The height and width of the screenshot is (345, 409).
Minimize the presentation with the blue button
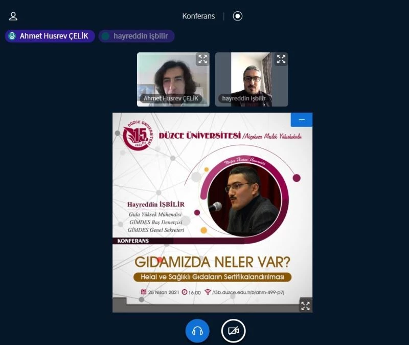301,120
